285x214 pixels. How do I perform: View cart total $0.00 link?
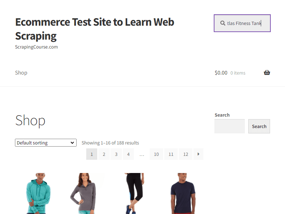(221, 73)
